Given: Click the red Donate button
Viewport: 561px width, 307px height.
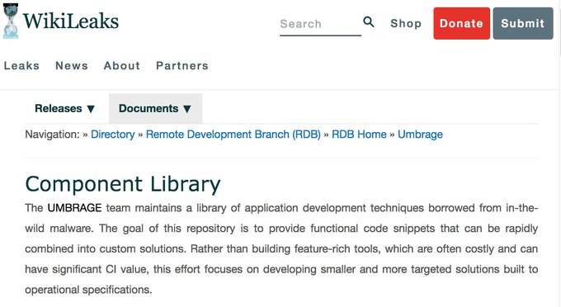Looking at the screenshot, I should 461,23.
